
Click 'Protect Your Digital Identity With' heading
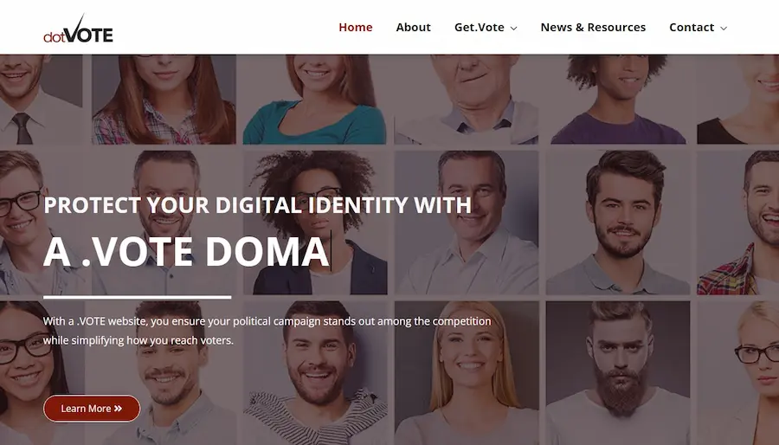coord(257,205)
